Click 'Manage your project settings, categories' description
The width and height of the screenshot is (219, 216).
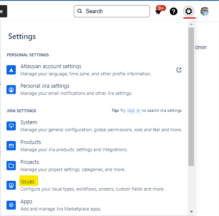73,169
